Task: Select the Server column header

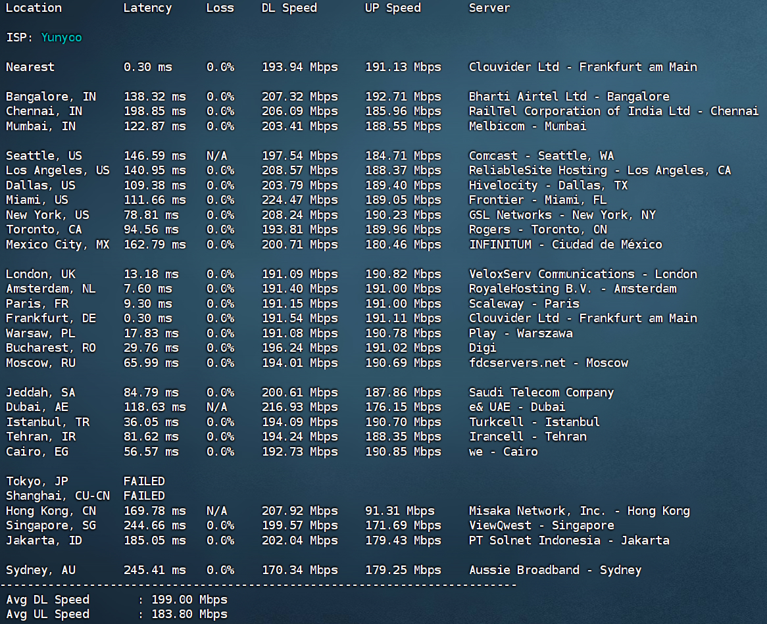Action: (x=489, y=8)
